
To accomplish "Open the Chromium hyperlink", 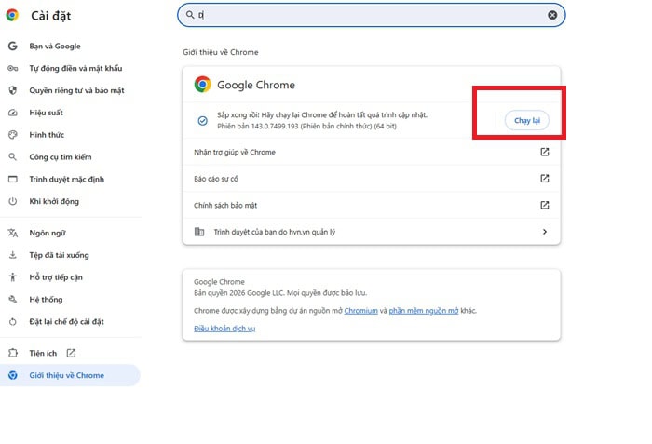I will pyautogui.click(x=361, y=311).
